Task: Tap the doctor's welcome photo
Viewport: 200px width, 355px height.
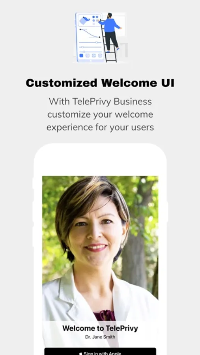Action: point(100,248)
